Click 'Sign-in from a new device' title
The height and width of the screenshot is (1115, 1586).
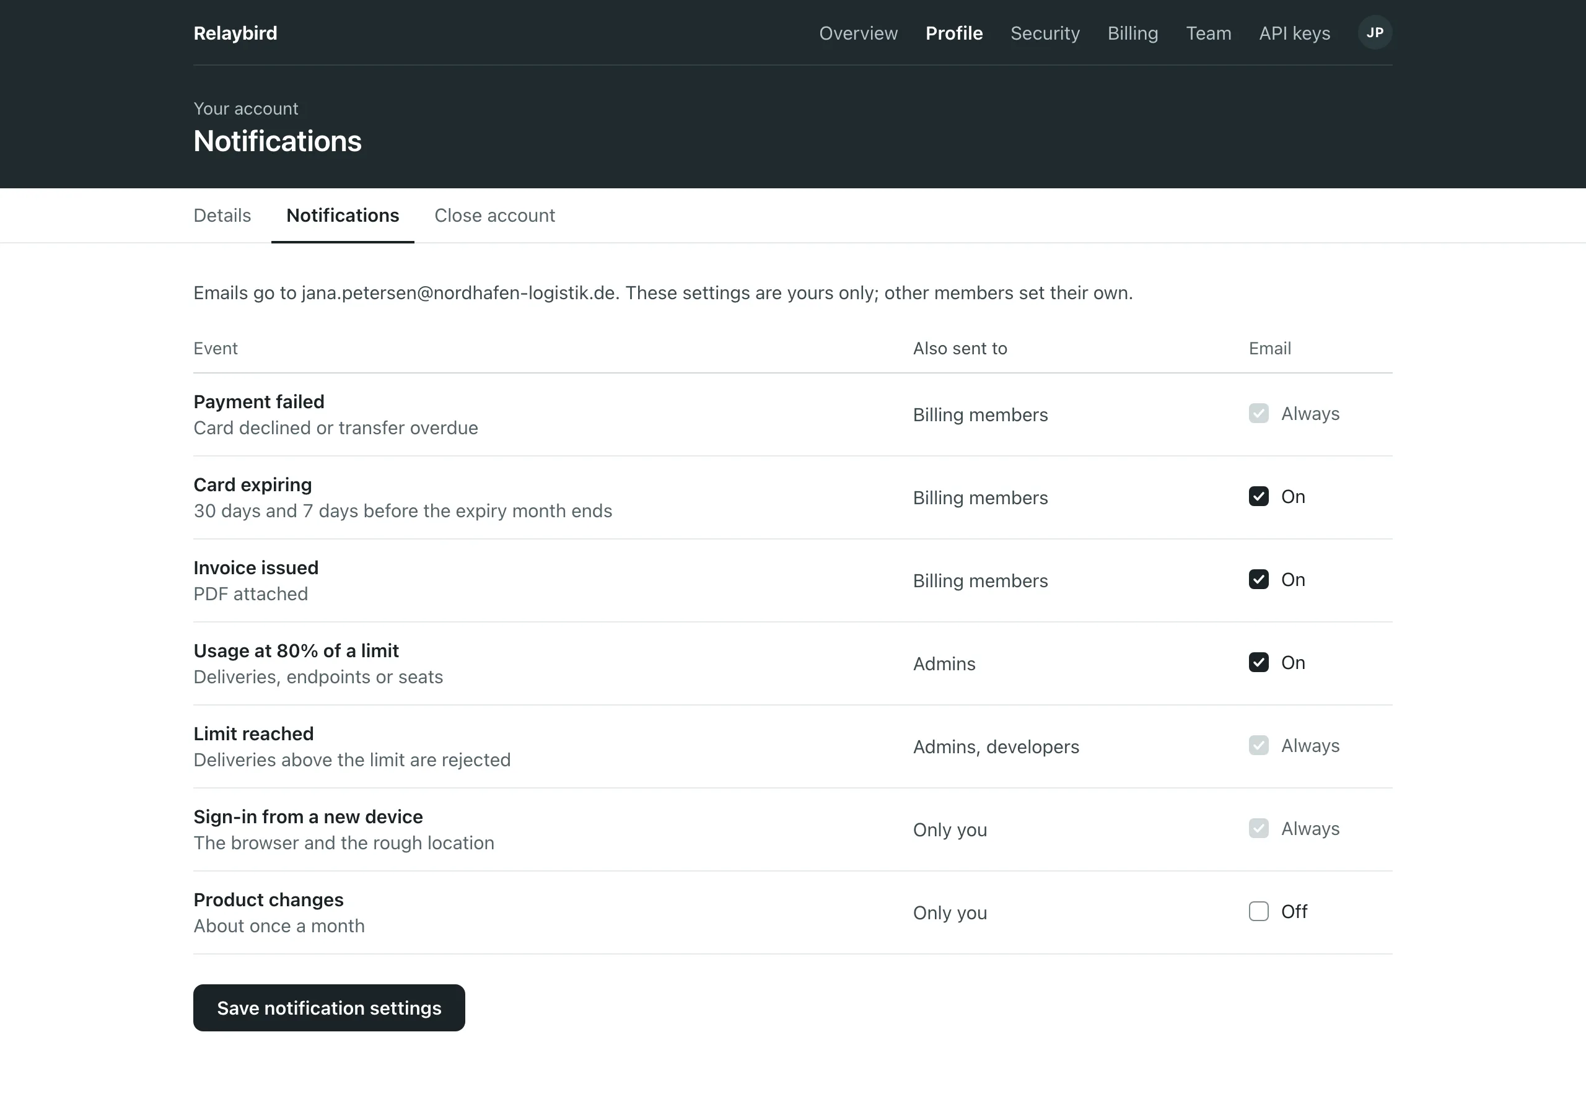click(x=308, y=816)
